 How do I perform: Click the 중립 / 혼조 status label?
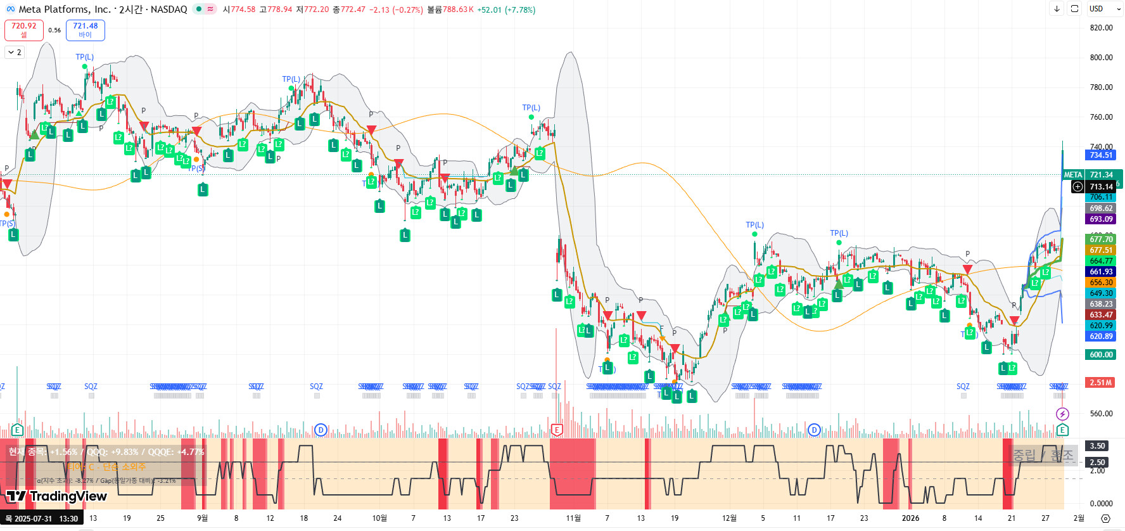coord(1043,455)
